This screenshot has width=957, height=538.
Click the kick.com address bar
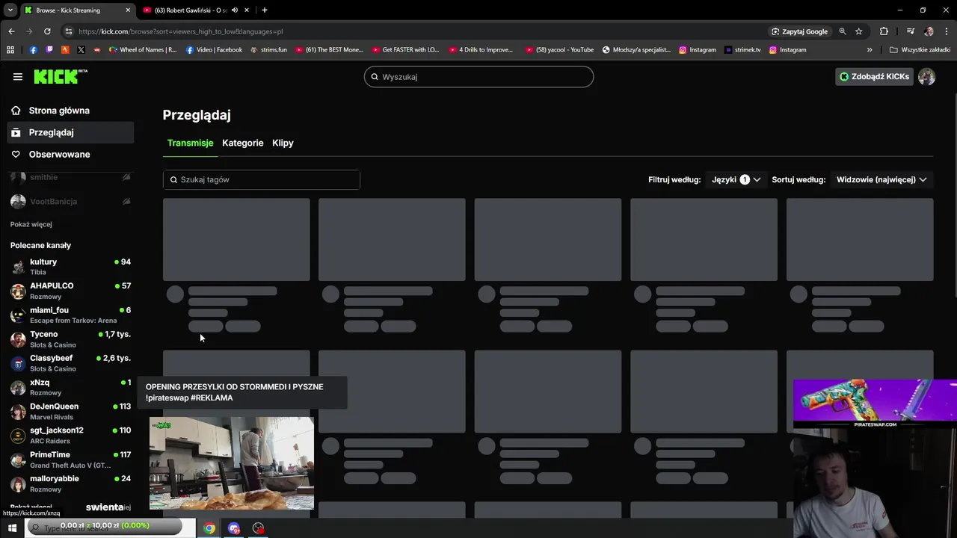pyautogui.click(x=419, y=31)
